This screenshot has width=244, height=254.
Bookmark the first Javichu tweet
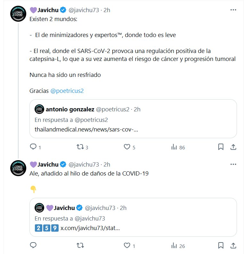(221, 147)
